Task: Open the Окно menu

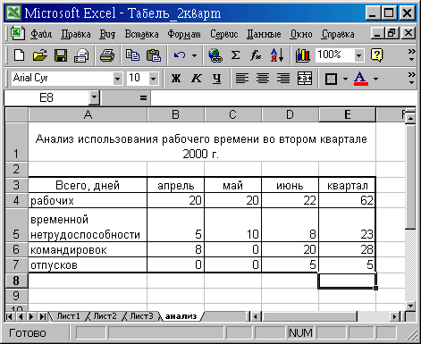Action: (x=301, y=34)
